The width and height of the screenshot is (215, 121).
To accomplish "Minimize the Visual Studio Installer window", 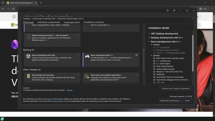I will 181,10.
